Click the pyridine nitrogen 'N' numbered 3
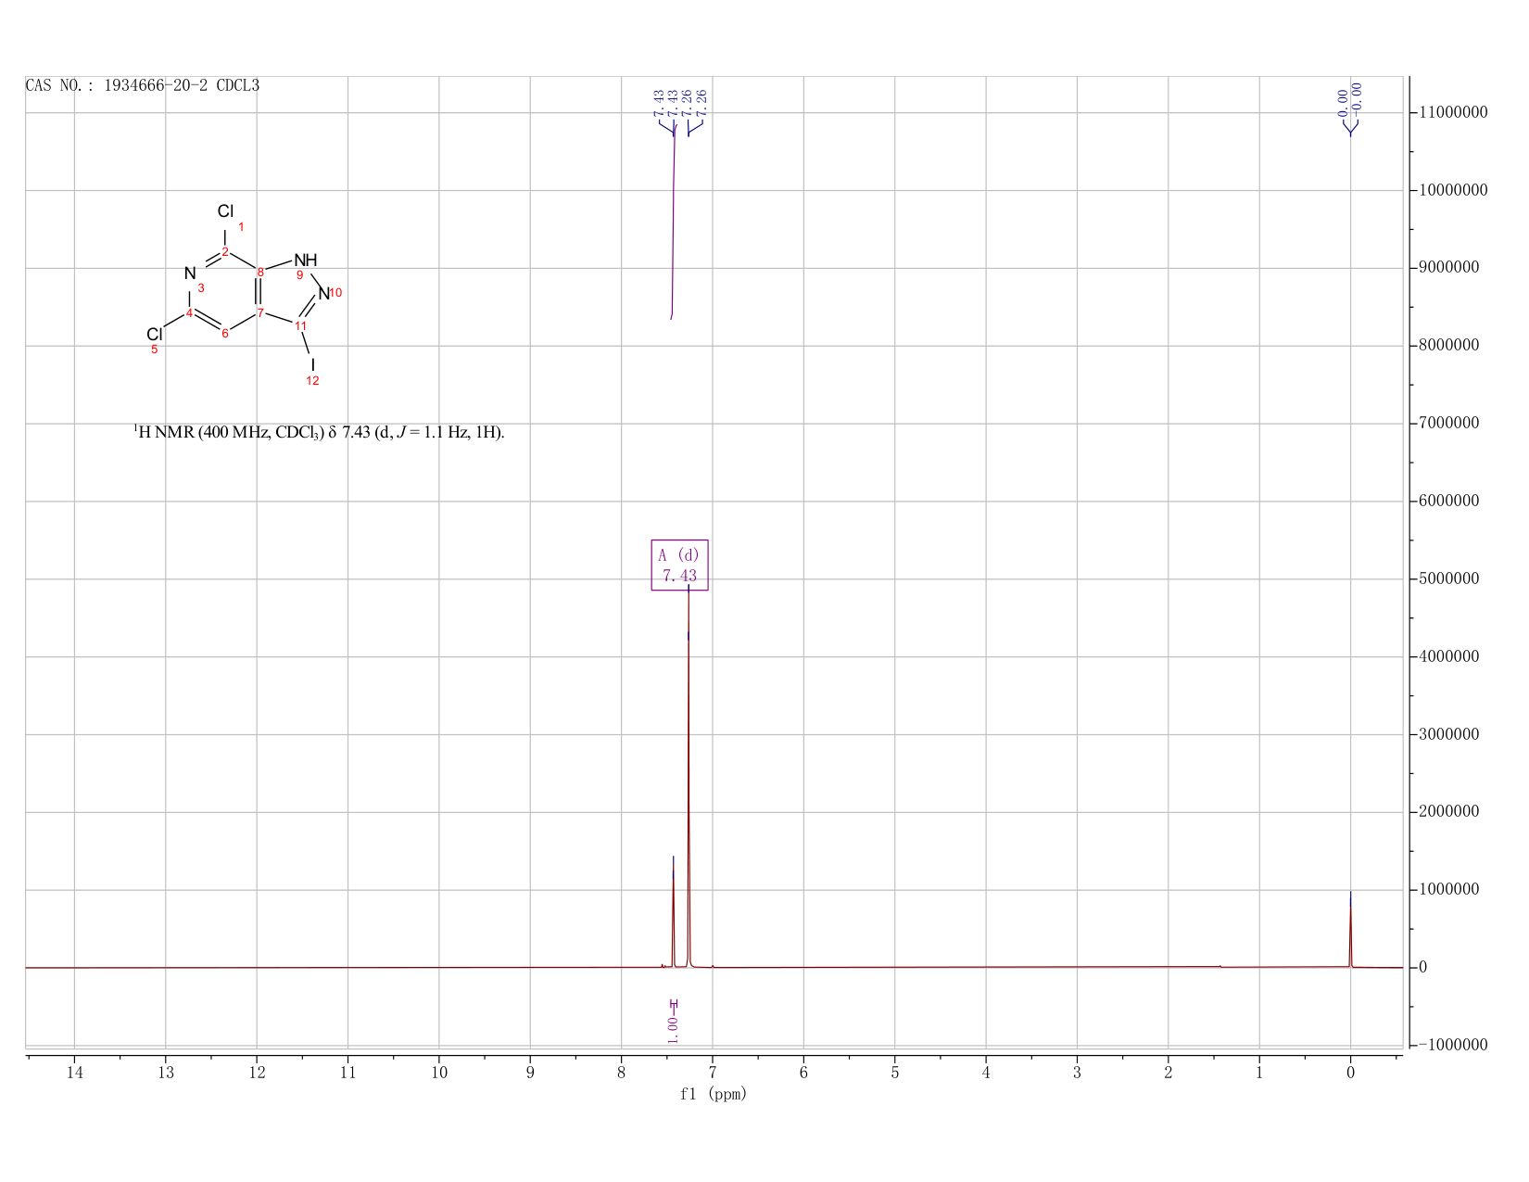1529x1182 pixels. [x=190, y=274]
